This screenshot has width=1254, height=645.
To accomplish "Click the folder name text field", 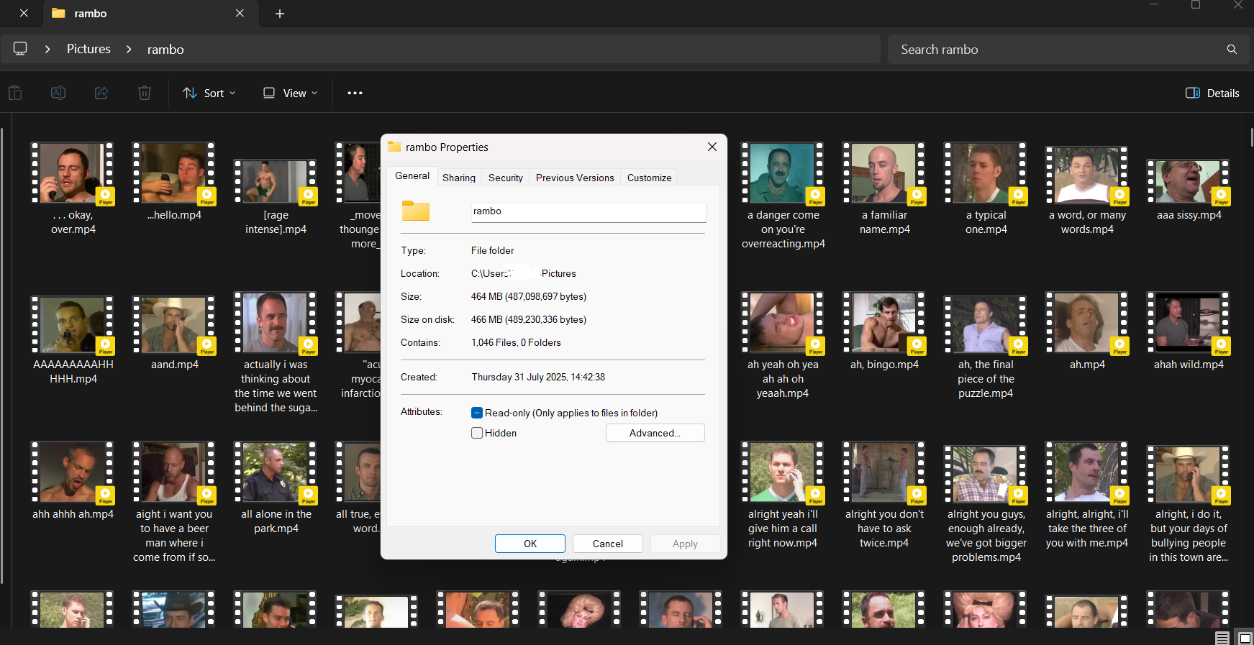I will pos(589,211).
